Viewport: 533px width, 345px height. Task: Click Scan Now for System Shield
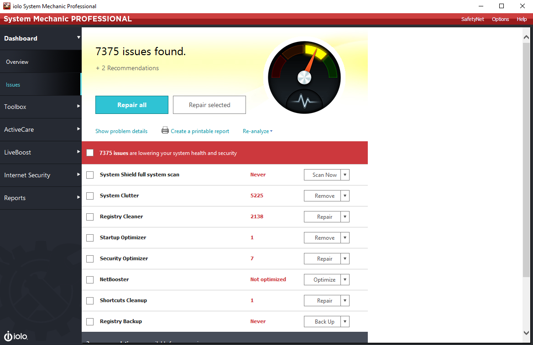pos(322,175)
